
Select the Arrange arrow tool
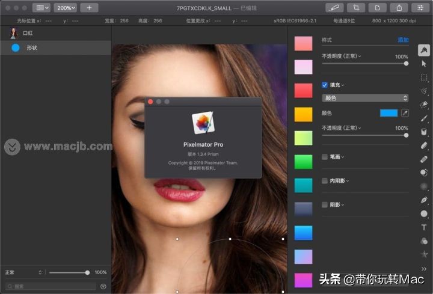pos(424,64)
